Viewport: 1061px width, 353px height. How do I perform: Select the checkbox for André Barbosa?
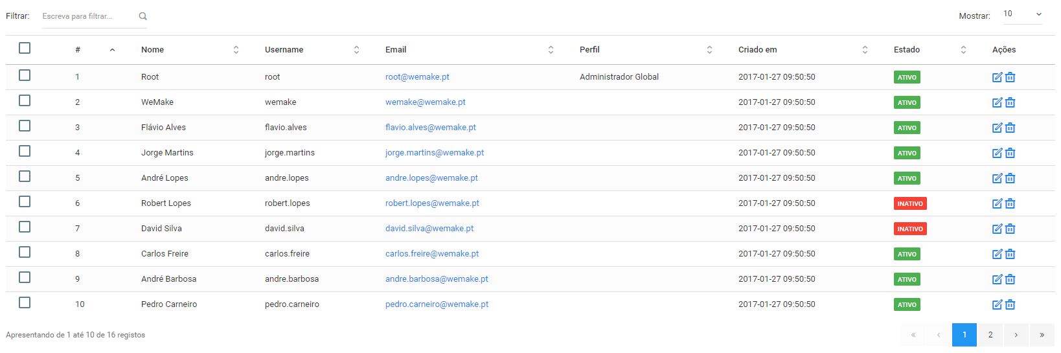(x=25, y=277)
